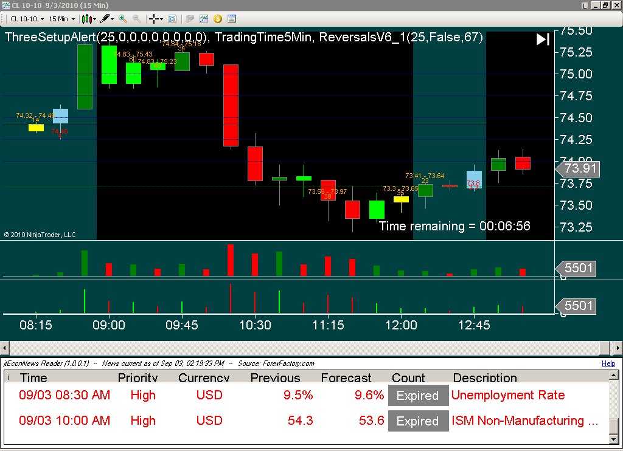
Task: Click the 54.3 previous value
Action: (301, 421)
